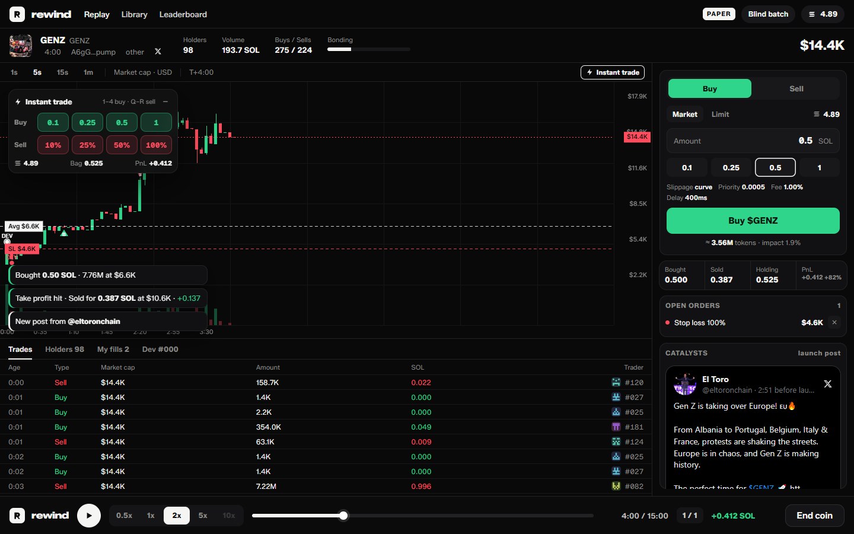
Task: Click the replay progress slider handle
Action: [x=343, y=516]
